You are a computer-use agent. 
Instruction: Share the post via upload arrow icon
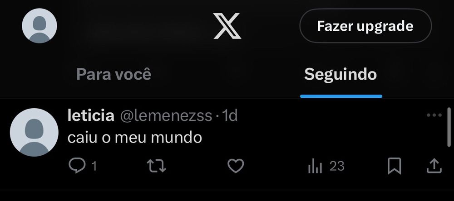[434, 166]
